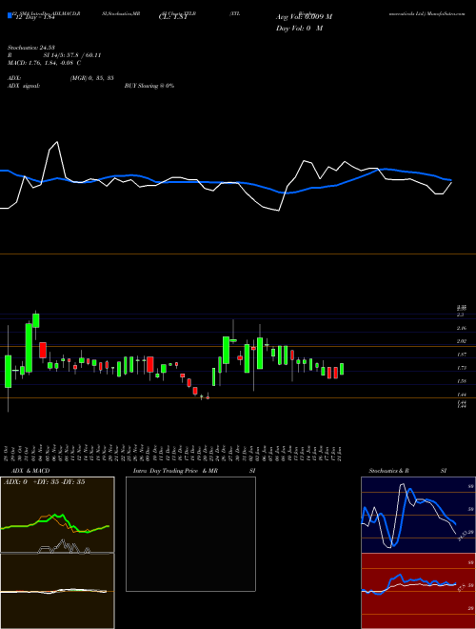Click the '2.02' price axis label
The image size is (476, 629).
[462, 341]
